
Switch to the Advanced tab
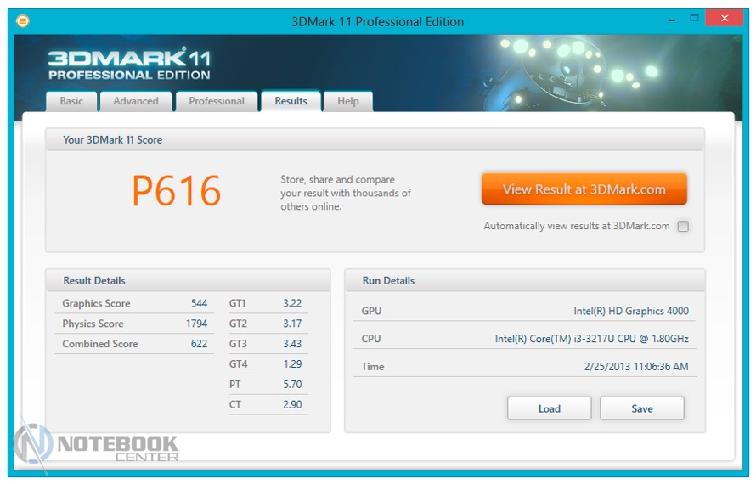136,101
